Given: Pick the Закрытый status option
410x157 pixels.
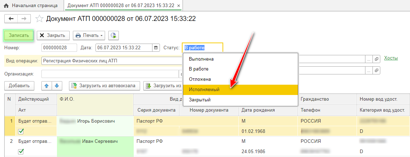Looking at the screenshot, I should pyautogui.click(x=200, y=100).
